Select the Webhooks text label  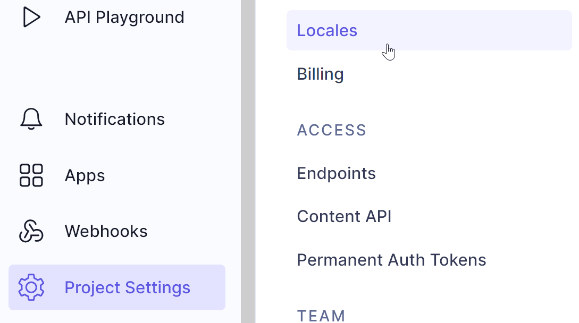(x=106, y=231)
